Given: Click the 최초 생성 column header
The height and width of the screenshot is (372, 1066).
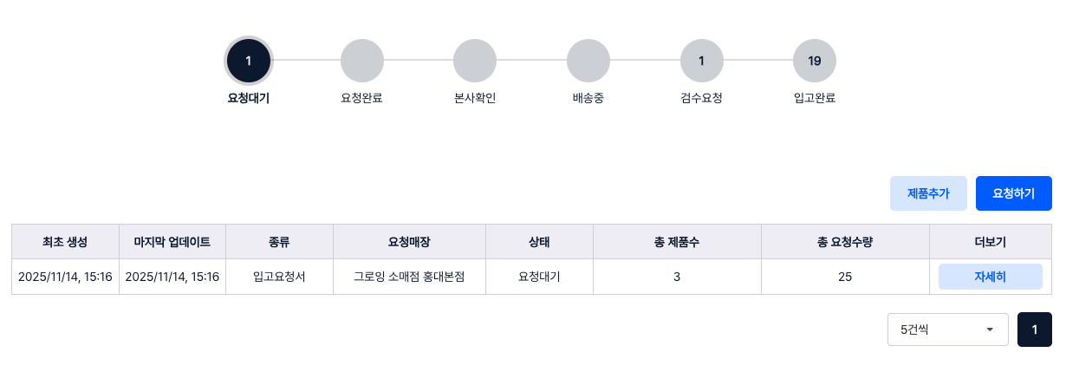Looking at the screenshot, I should click(x=65, y=242).
